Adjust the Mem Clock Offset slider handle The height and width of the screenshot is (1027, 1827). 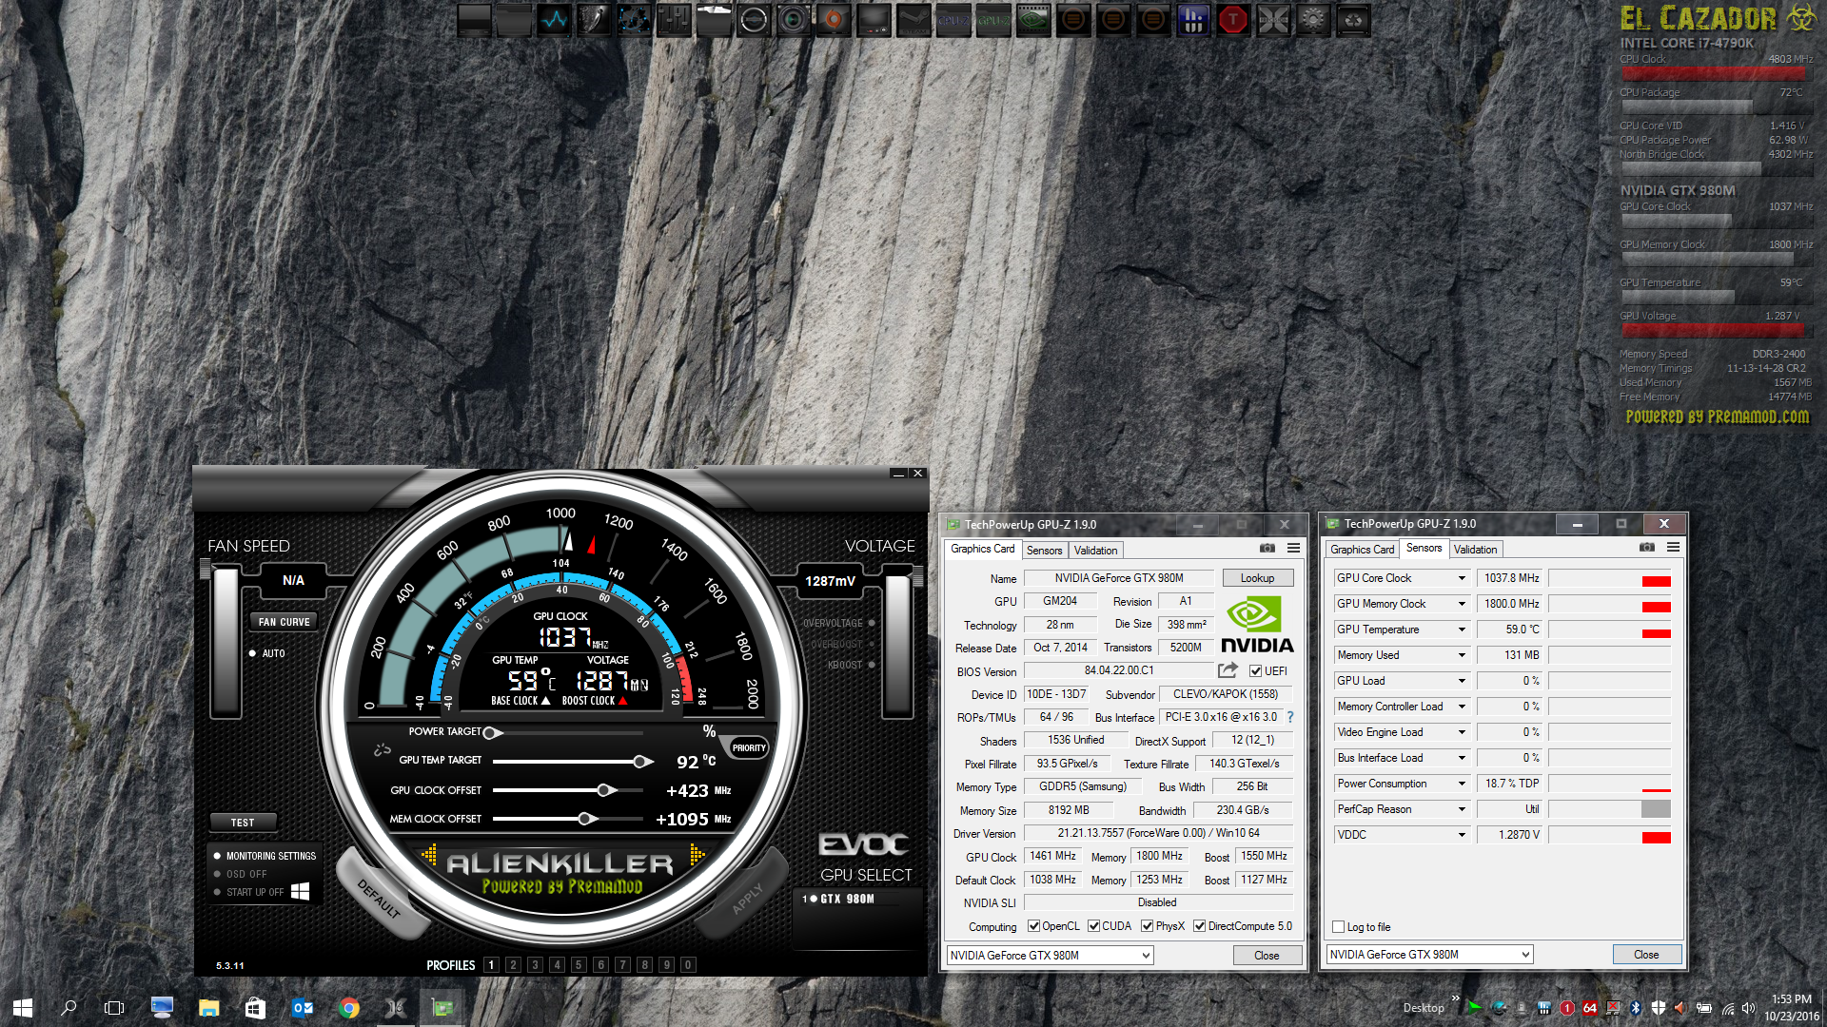point(587,819)
